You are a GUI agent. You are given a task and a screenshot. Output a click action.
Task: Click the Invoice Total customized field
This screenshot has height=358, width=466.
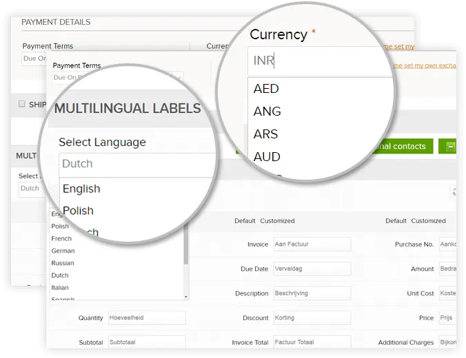(x=312, y=342)
